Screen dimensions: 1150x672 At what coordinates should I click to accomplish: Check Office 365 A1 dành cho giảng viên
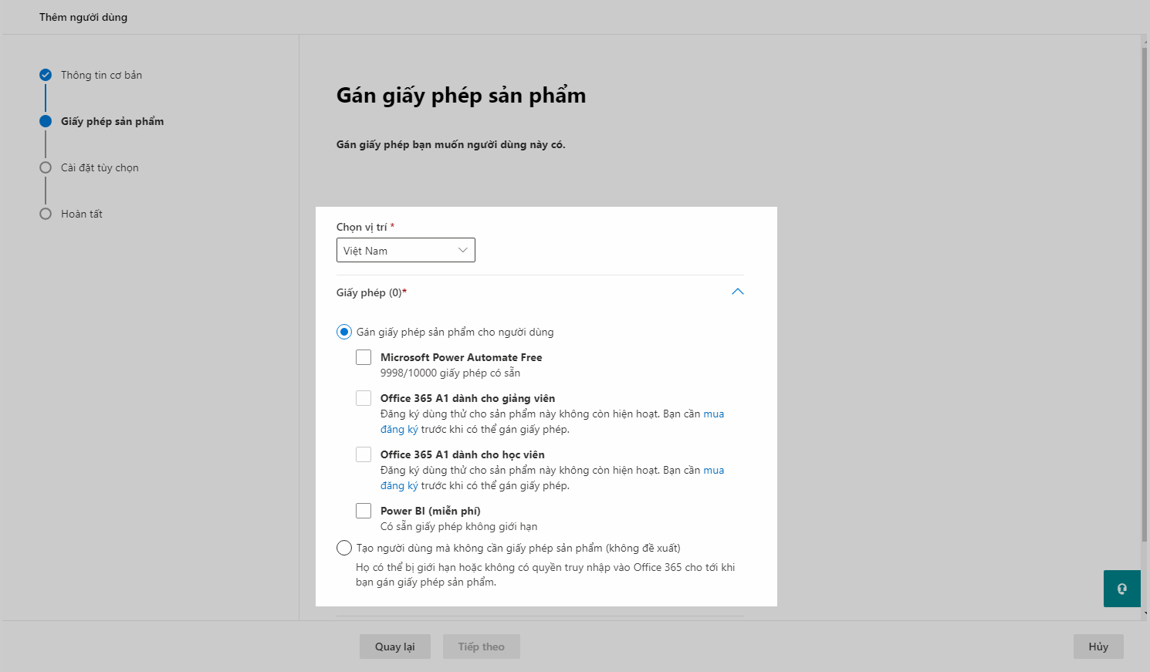click(364, 398)
